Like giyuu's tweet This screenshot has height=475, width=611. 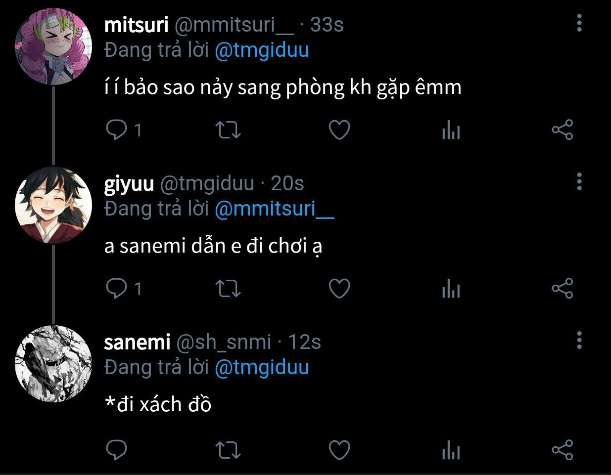coord(339,289)
